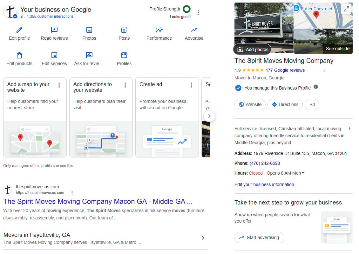Viewport: 359px width, 254px height.
Task: Click the thespiritmovesus.com site favicon
Action: pyautogui.click(x=8, y=190)
